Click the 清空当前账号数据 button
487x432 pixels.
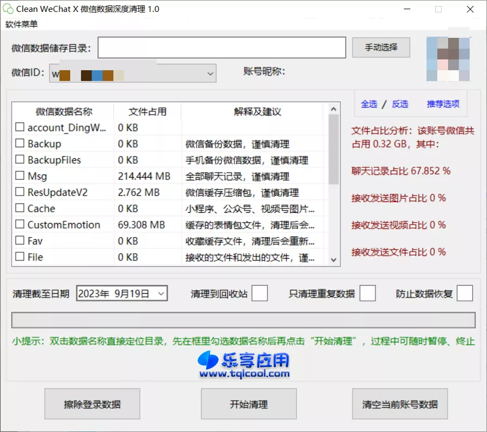[x=400, y=404]
